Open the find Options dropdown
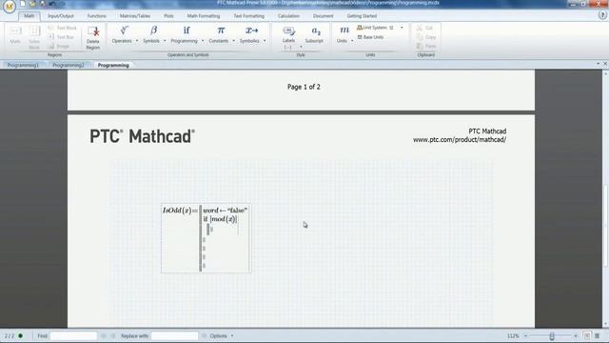Image resolution: width=609 pixels, height=343 pixels. pos(222,335)
